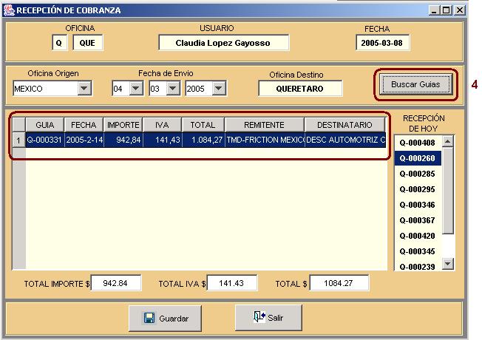Expand the day dropdown showing 04
Image resolution: width=482 pixels, height=340 pixels.
pos(136,89)
